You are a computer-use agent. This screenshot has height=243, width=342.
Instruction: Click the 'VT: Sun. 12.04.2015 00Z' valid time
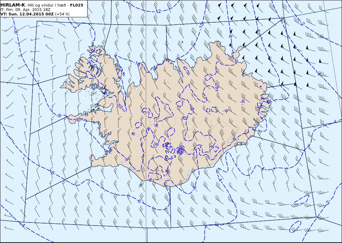(x=27, y=14)
